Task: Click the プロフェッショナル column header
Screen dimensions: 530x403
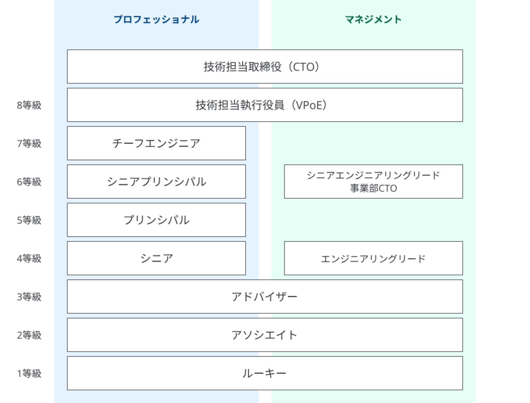Action: point(156,19)
